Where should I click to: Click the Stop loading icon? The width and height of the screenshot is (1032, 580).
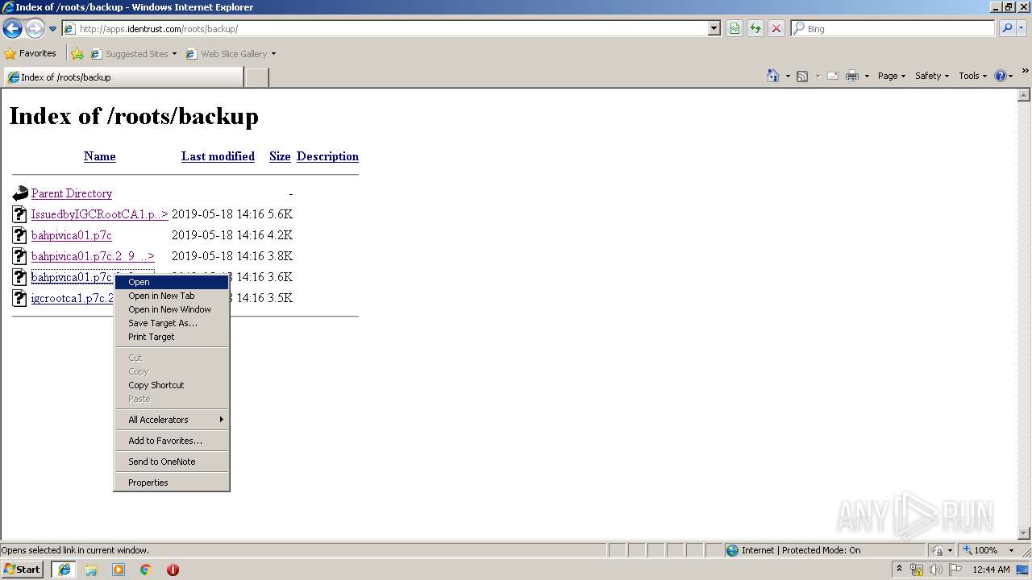tap(776, 29)
